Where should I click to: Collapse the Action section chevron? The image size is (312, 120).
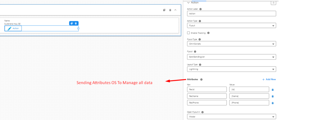tap(188, 2)
